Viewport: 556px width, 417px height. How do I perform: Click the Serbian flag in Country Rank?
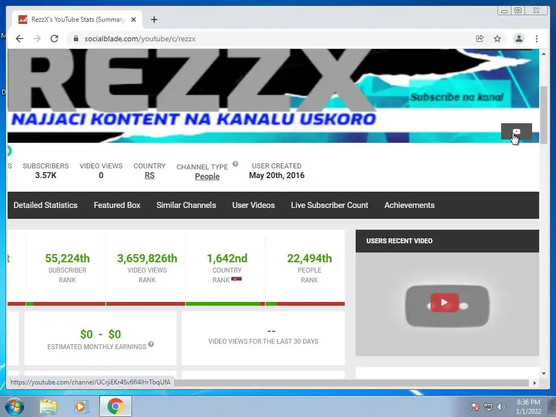(237, 280)
